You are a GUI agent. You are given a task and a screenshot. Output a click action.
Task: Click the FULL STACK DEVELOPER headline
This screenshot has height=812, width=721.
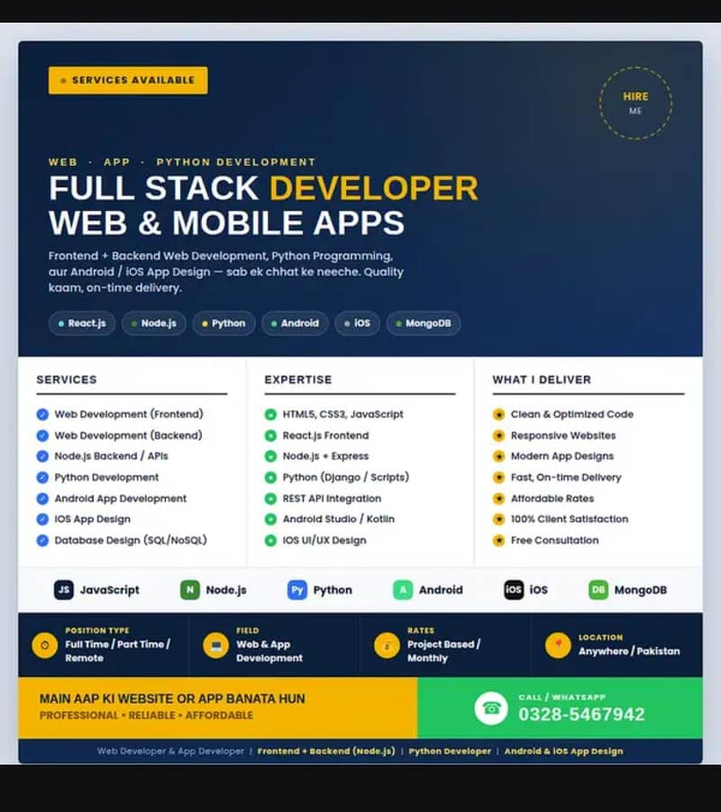coord(263,188)
